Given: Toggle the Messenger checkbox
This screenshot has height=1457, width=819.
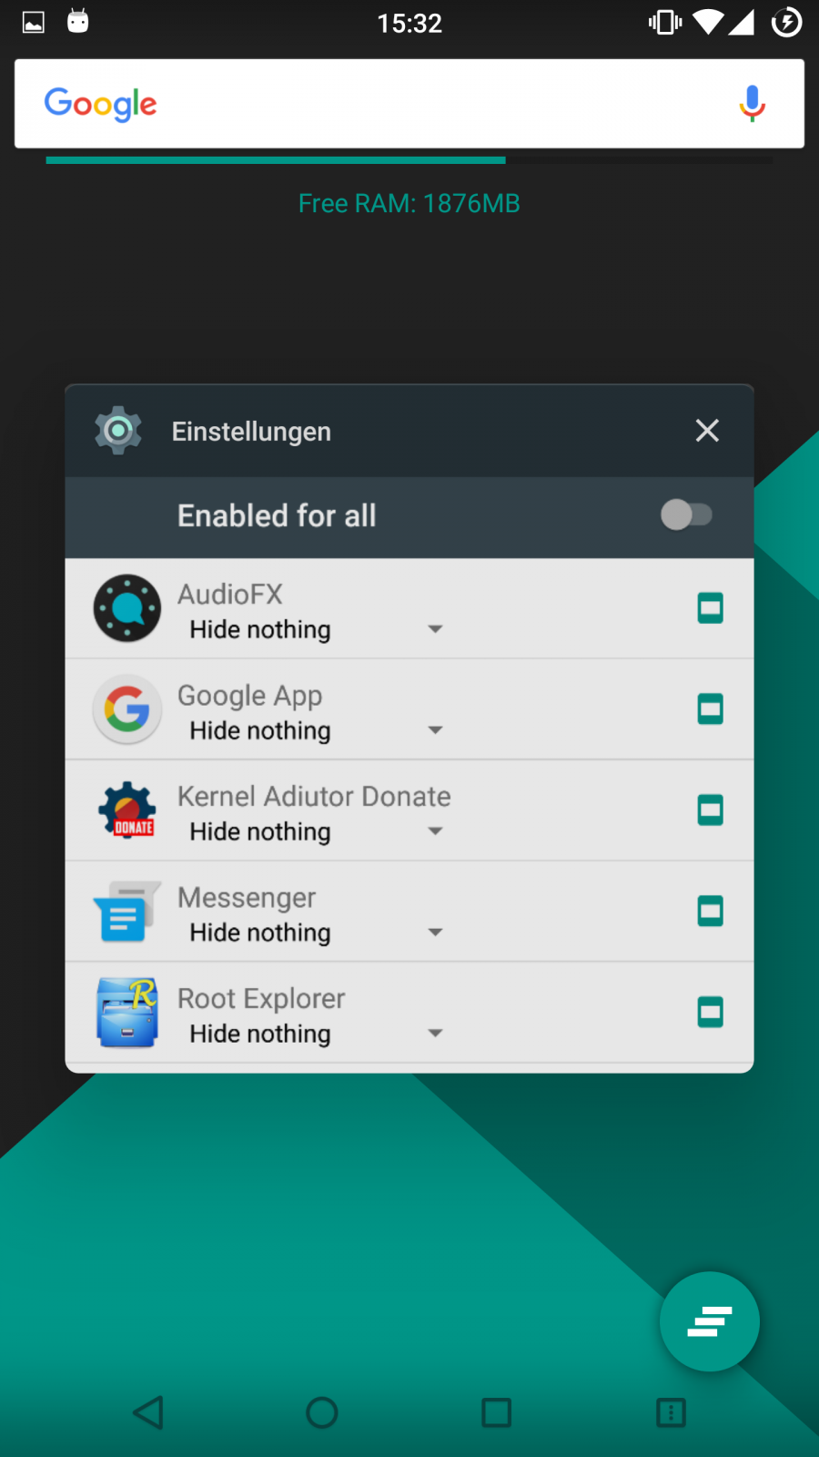Looking at the screenshot, I should (x=710, y=911).
